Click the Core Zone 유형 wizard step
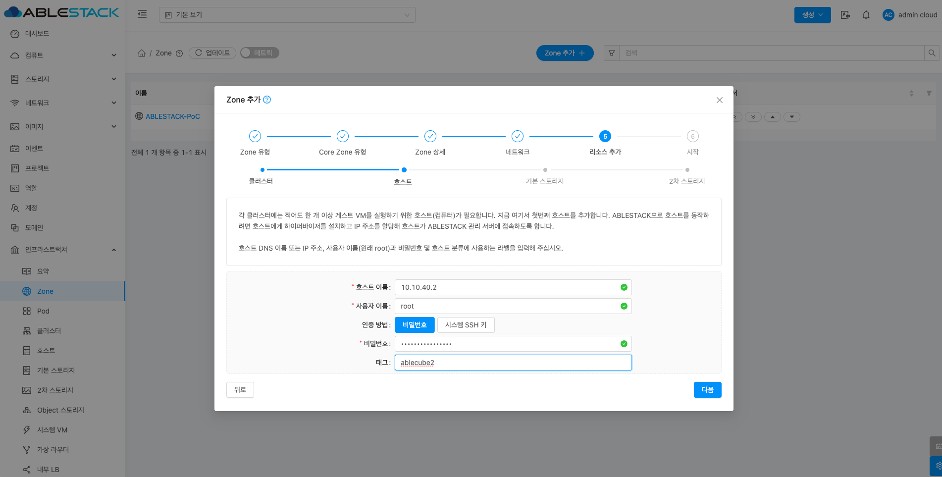 (343, 143)
